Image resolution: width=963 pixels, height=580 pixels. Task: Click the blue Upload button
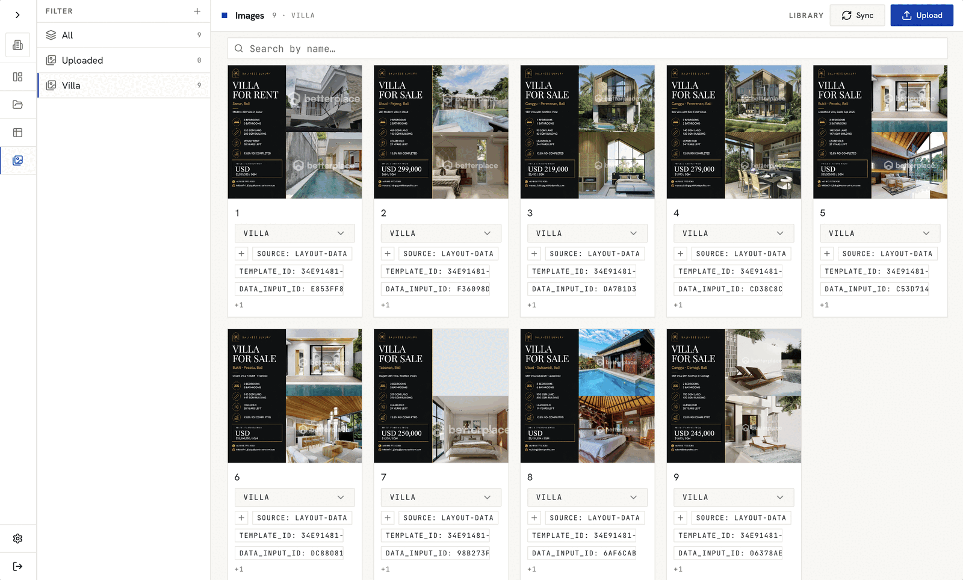point(921,15)
